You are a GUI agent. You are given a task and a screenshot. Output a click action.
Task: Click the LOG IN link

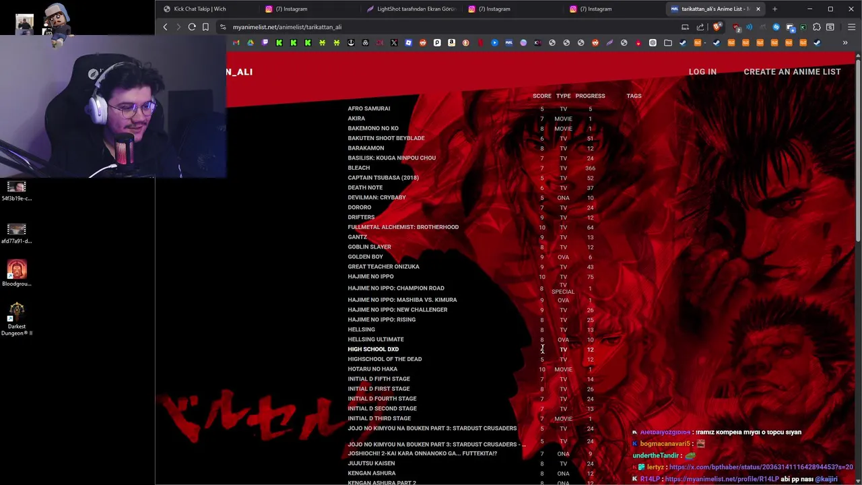click(702, 71)
